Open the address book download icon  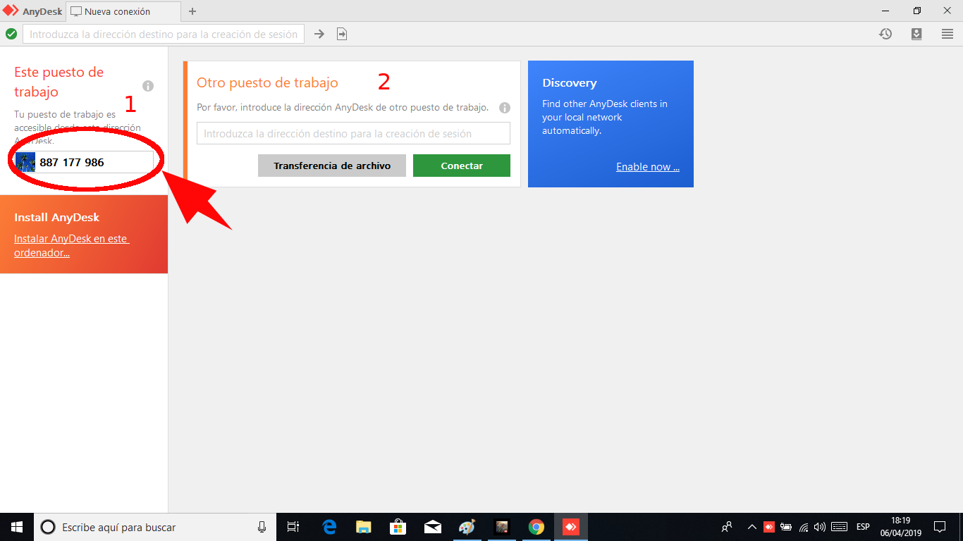(916, 34)
